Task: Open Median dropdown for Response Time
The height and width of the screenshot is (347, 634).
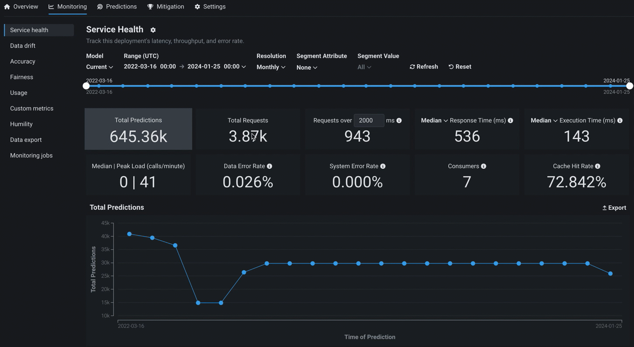Action: click(434, 120)
